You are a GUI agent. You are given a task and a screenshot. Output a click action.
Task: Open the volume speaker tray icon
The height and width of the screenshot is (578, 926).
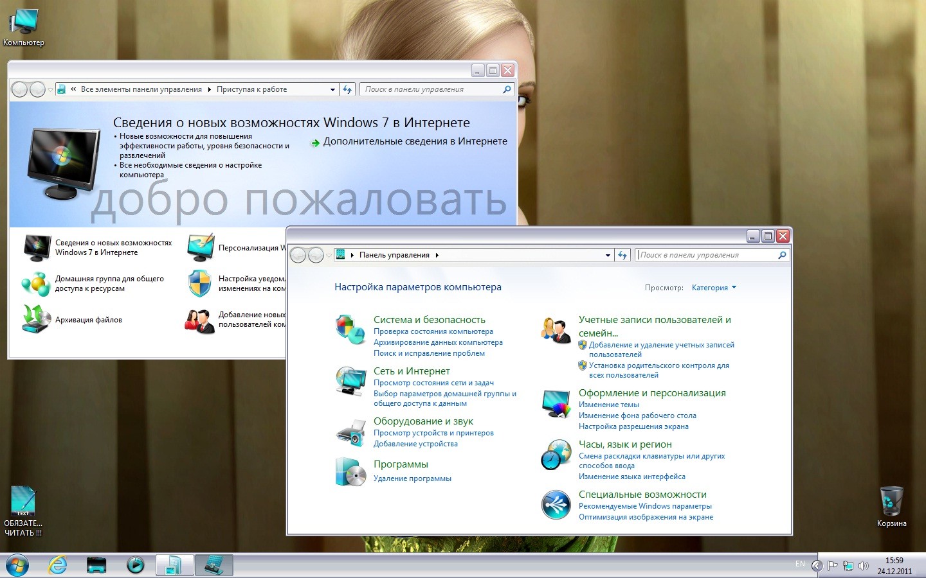[864, 566]
